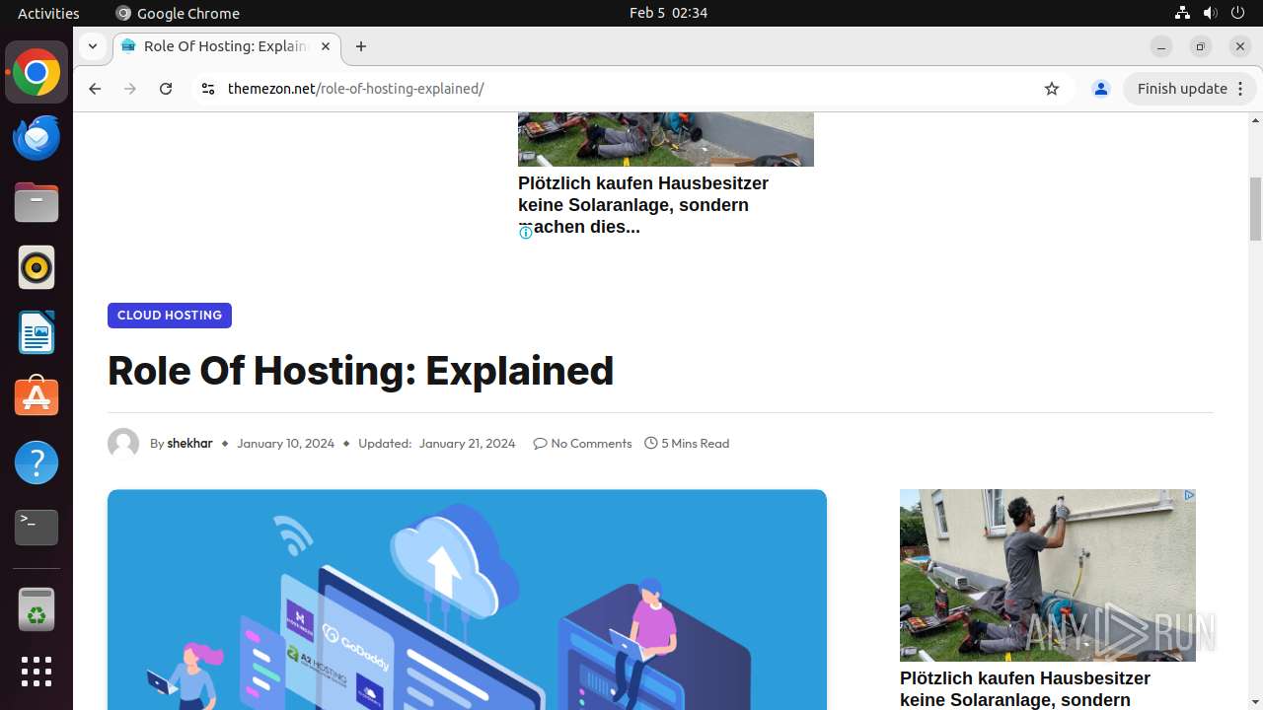This screenshot has width=1263, height=710.
Task: Select the Role Of Hosting browser tab
Action: pyautogui.click(x=227, y=46)
